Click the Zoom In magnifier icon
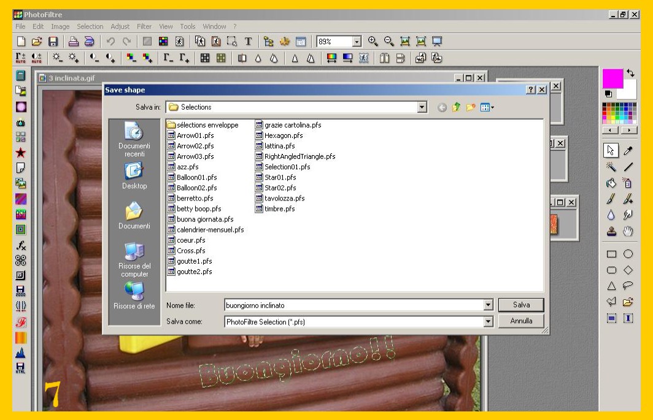The height and width of the screenshot is (420, 653). point(373,42)
